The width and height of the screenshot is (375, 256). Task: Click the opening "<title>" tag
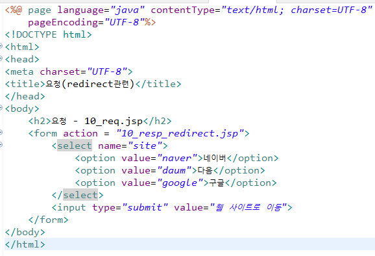25,84
